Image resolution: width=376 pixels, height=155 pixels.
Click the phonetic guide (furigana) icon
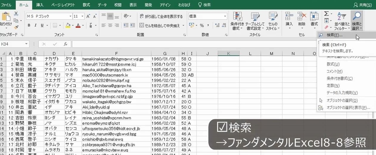pos(91,25)
